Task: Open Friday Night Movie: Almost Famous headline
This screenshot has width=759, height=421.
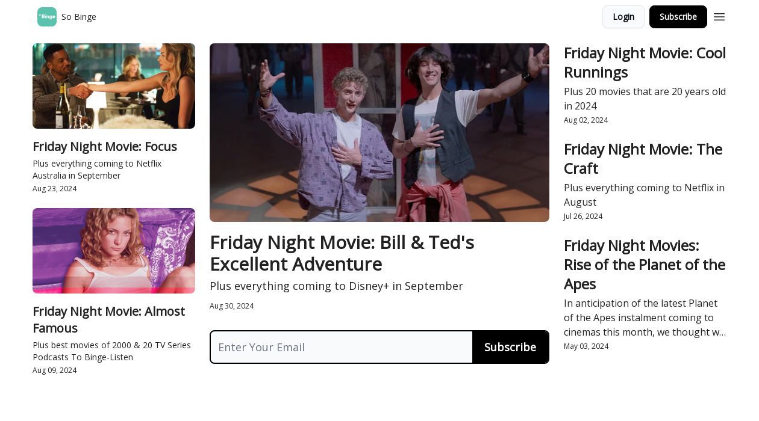Action: coord(108,320)
